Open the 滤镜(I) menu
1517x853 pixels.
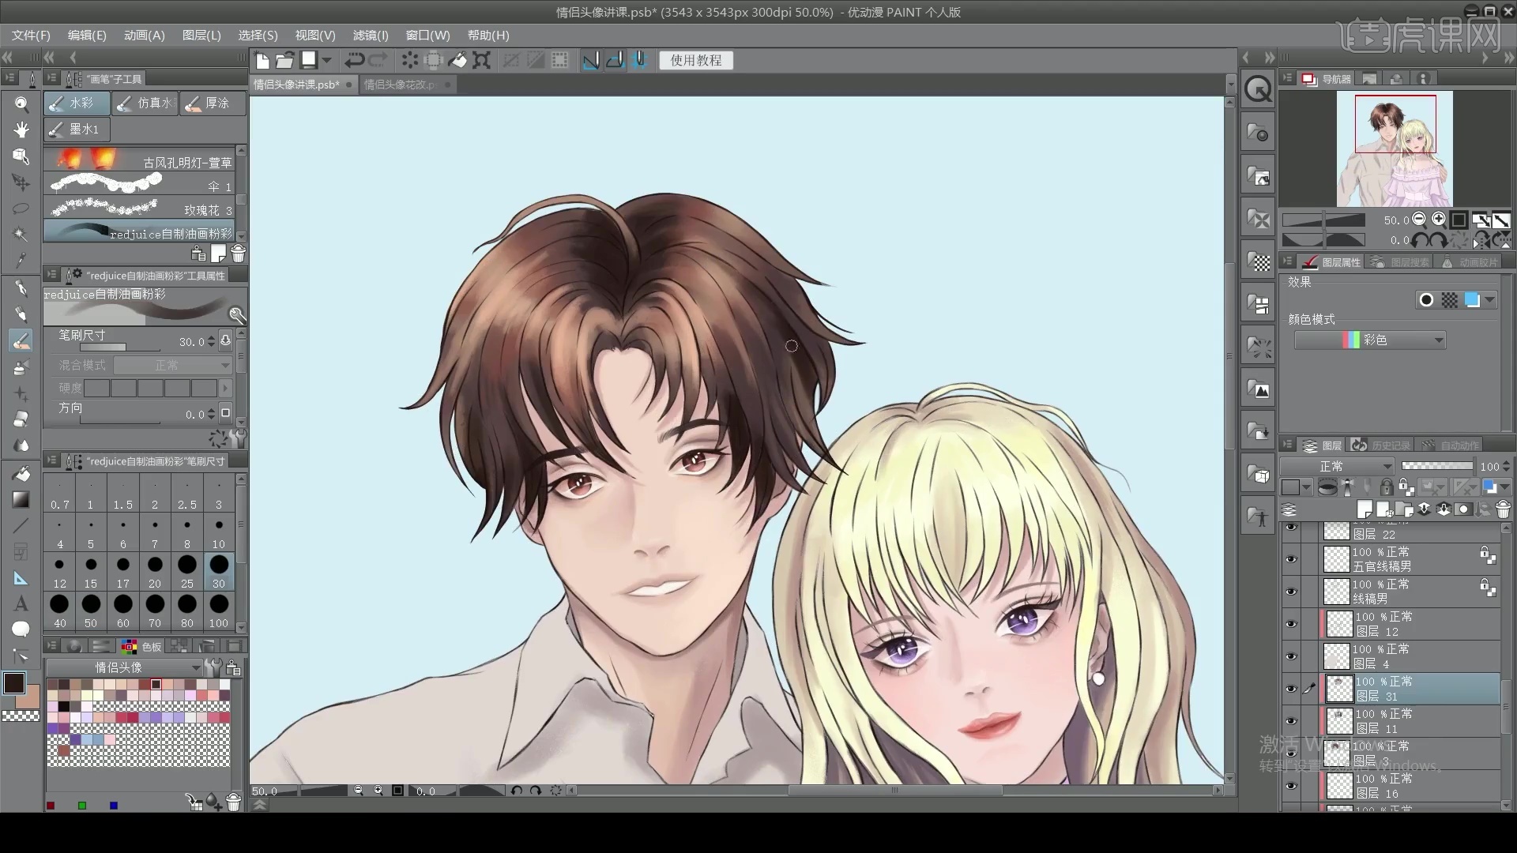coord(371,36)
